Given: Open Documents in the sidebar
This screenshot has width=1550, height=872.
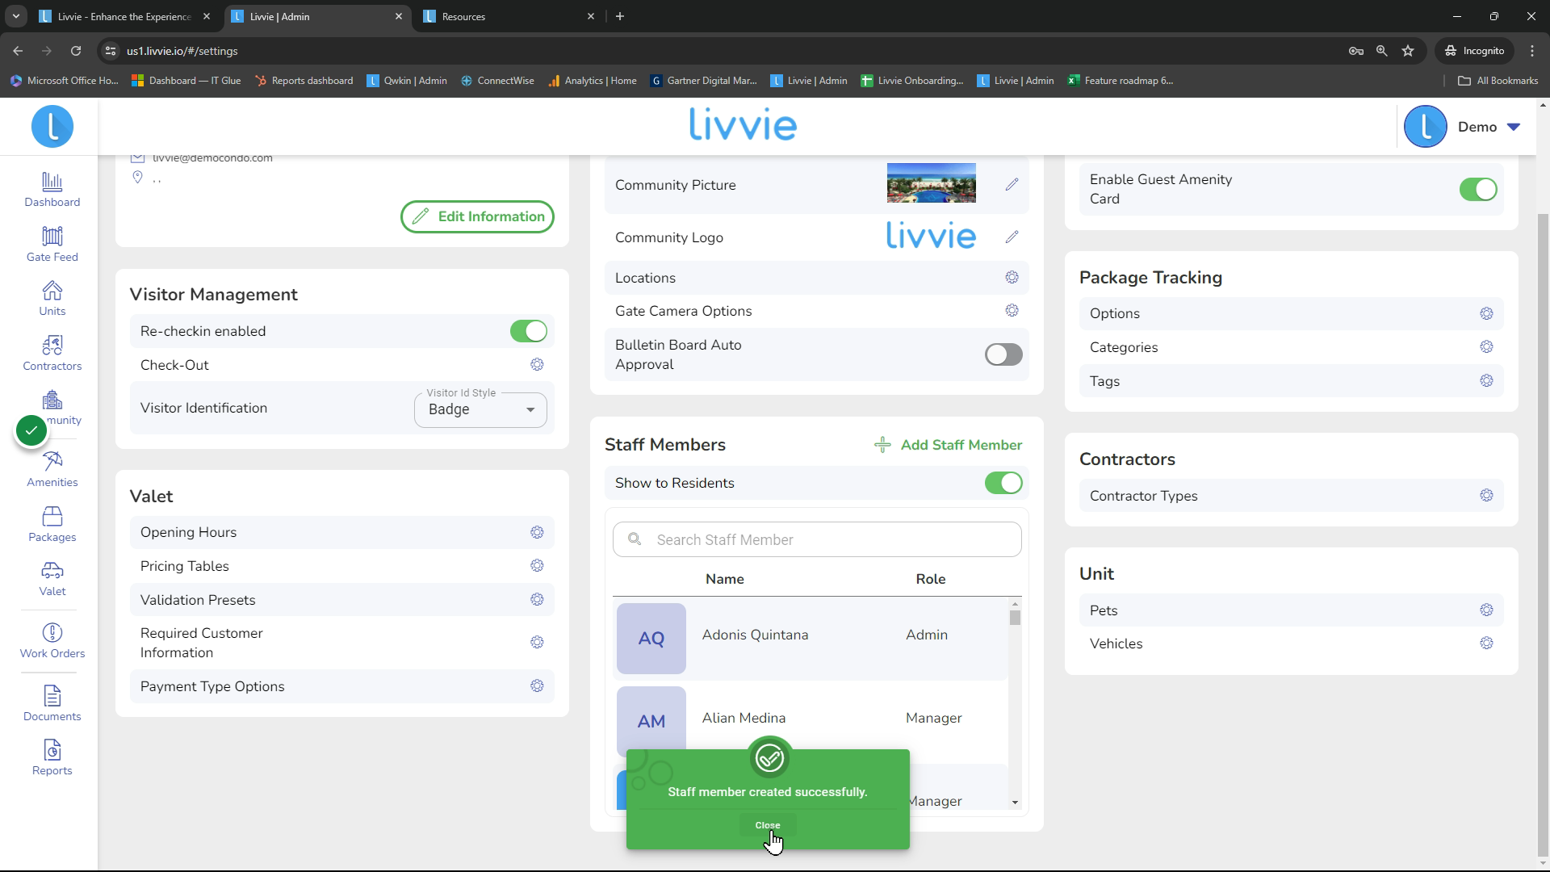Looking at the screenshot, I should [x=52, y=704].
